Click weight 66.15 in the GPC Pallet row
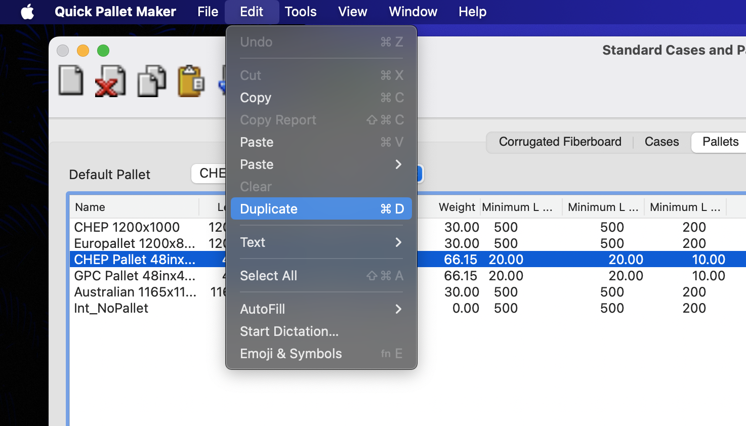Viewport: 746px width, 426px height. [461, 276]
